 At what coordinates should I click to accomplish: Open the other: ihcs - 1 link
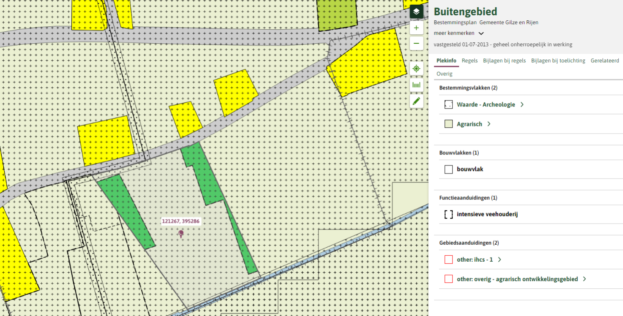[x=475, y=260]
